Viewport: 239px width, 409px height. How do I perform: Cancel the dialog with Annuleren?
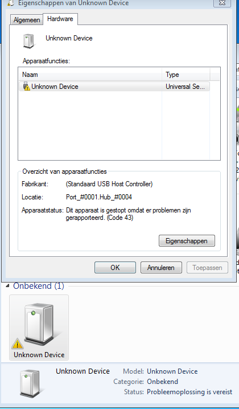pyautogui.click(x=161, y=268)
